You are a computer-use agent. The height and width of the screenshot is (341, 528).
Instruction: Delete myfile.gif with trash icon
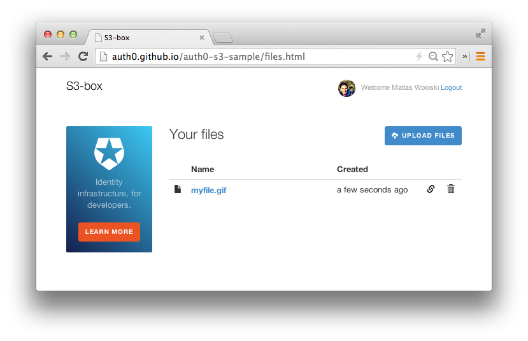pos(451,189)
